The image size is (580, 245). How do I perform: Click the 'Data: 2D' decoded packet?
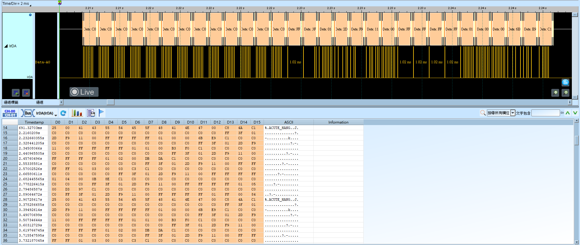click(341, 29)
